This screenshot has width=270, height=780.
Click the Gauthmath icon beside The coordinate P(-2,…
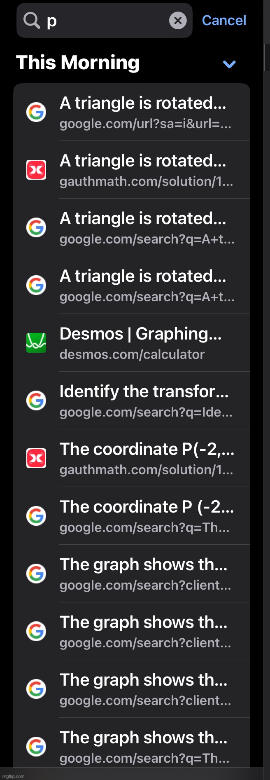pos(36,458)
